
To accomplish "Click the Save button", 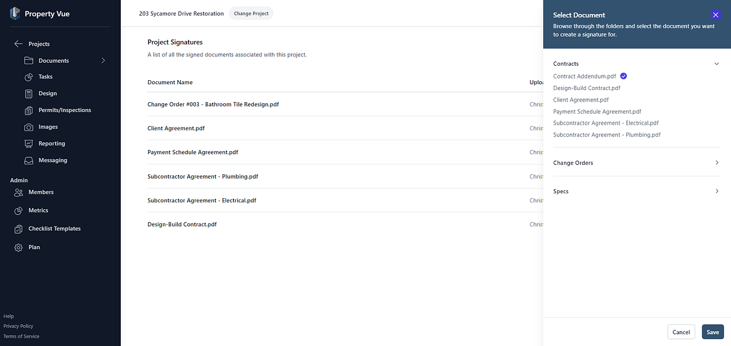I will pyautogui.click(x=713, y=332).
